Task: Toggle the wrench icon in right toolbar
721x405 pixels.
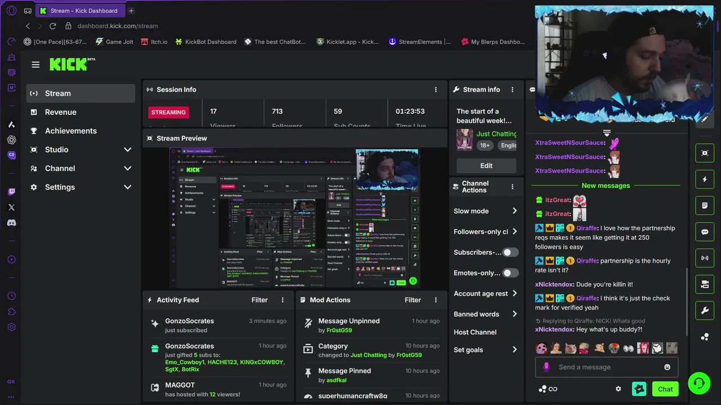Action: 705,310
